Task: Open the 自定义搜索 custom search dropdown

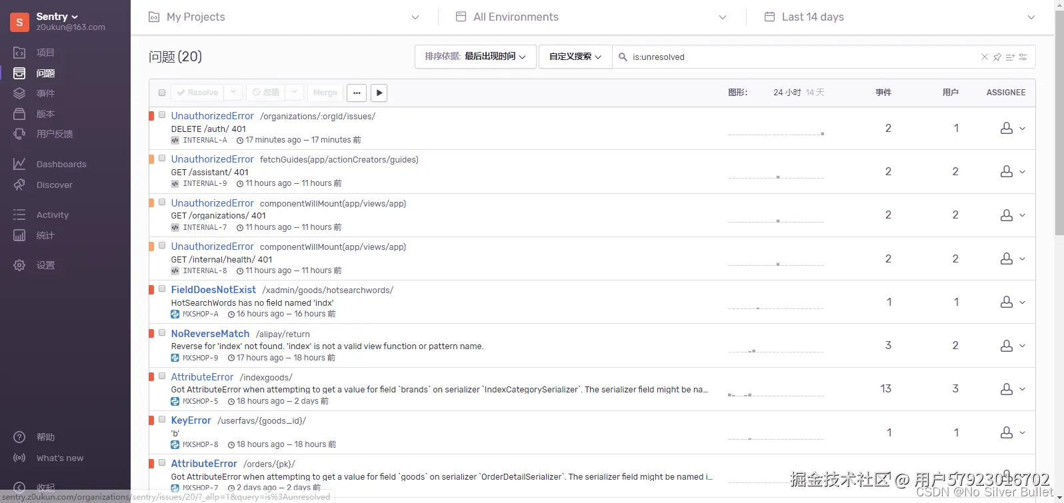Action: (x=575, y=57)
